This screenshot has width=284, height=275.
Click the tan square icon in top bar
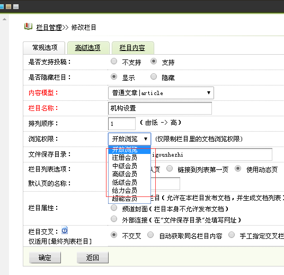coord(8,7)
